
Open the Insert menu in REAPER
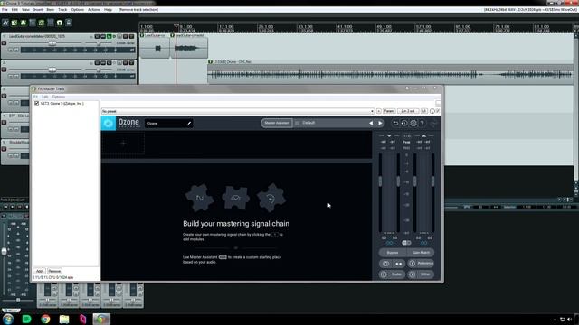pyautogui.click(x=38, y=10)
